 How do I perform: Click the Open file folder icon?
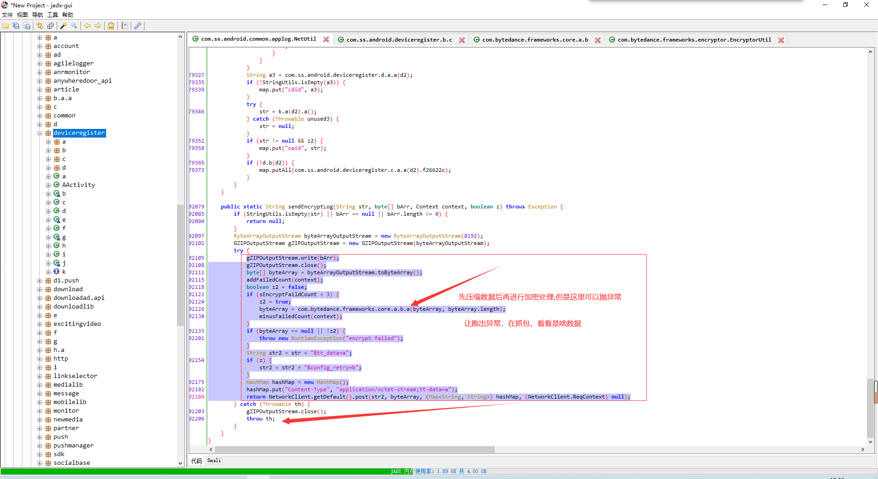5,26
